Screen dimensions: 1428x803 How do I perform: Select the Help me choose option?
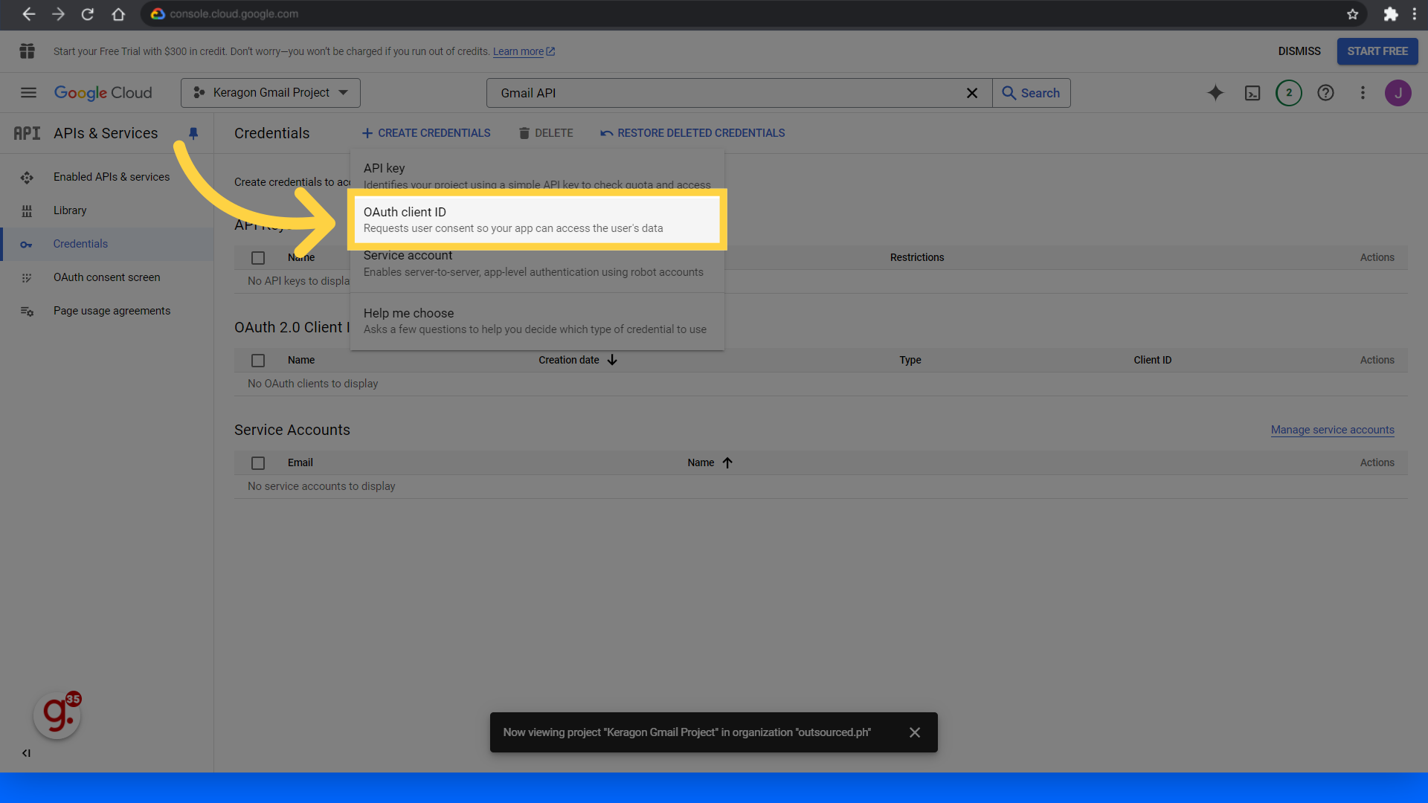[537, 321]
